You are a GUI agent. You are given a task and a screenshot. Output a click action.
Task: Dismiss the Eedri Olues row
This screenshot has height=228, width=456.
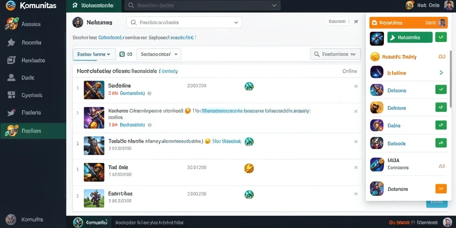[x=355, y=194]
